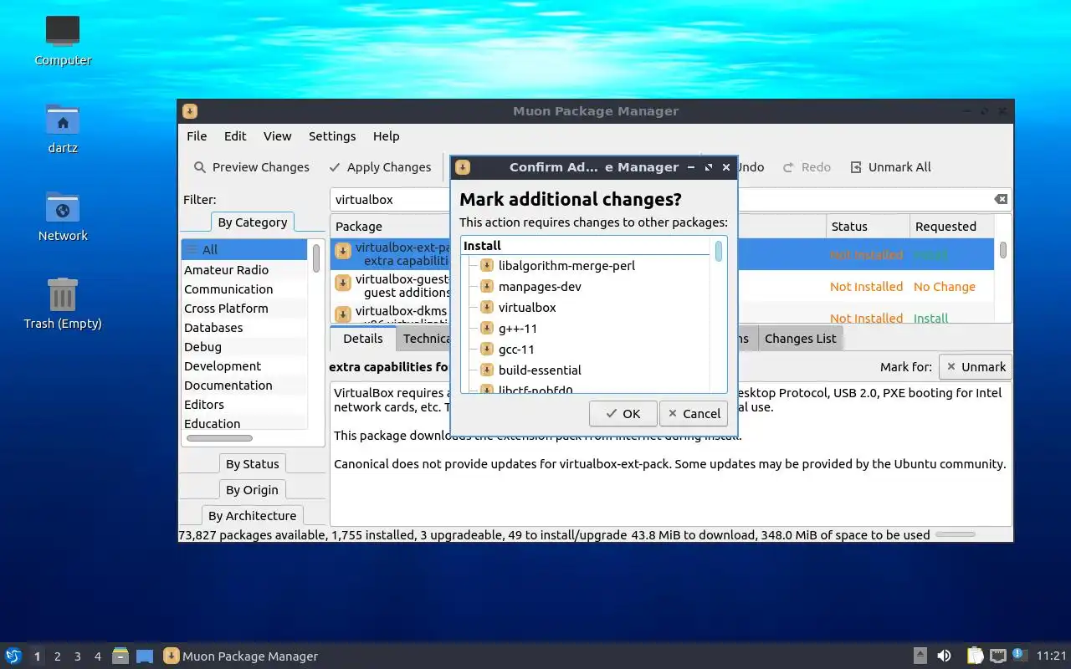
Task: Select Amateur Radio category
Action: [x=245, y=270]
